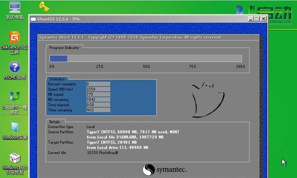Click the golden key icon on desktop

[x=44, y=7]
